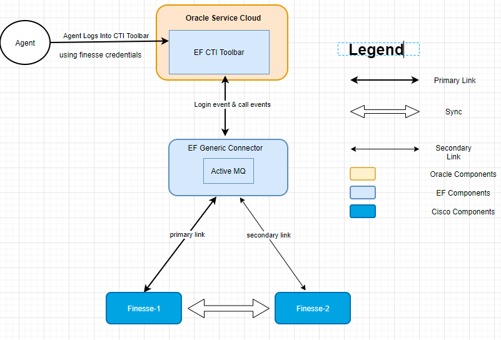
Task: Click the 'secondary link' connector label
Action: coord(268,235)
